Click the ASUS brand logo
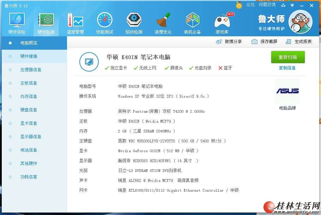Image resolution: width=321 pixels, height=215 pixels. click(287, 91)
